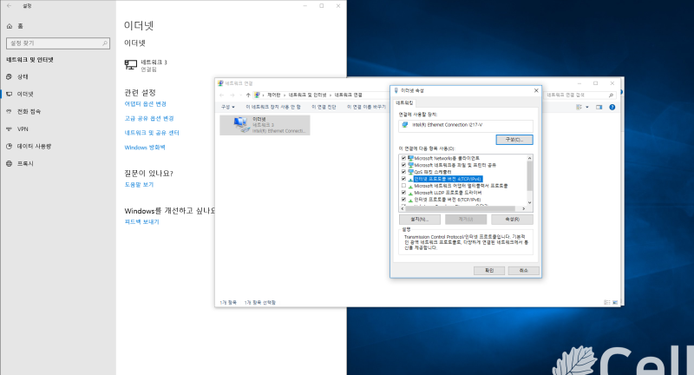Open recent locations dropdown beside navigation arrows
694x375 pixels.
pyautogui.click(x=240, y=95)
